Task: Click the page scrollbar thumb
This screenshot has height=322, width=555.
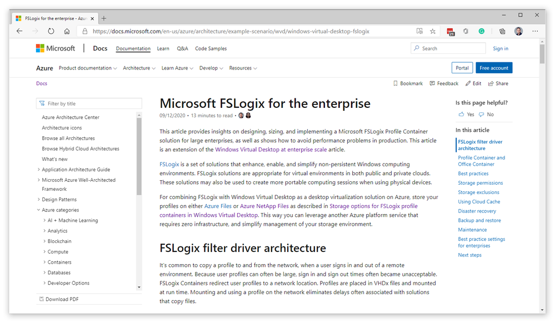Action: point(542,54)
